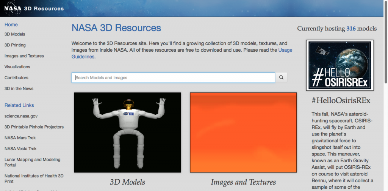This screenshot has width=388, height=191.
Task: Open Visualizations from the sidebar
Action: 17,67
